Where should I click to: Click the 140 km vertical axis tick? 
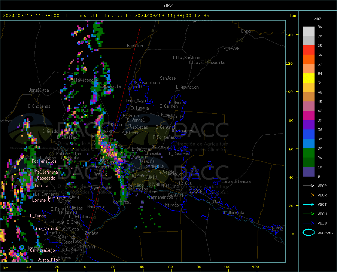click(289, 35)
